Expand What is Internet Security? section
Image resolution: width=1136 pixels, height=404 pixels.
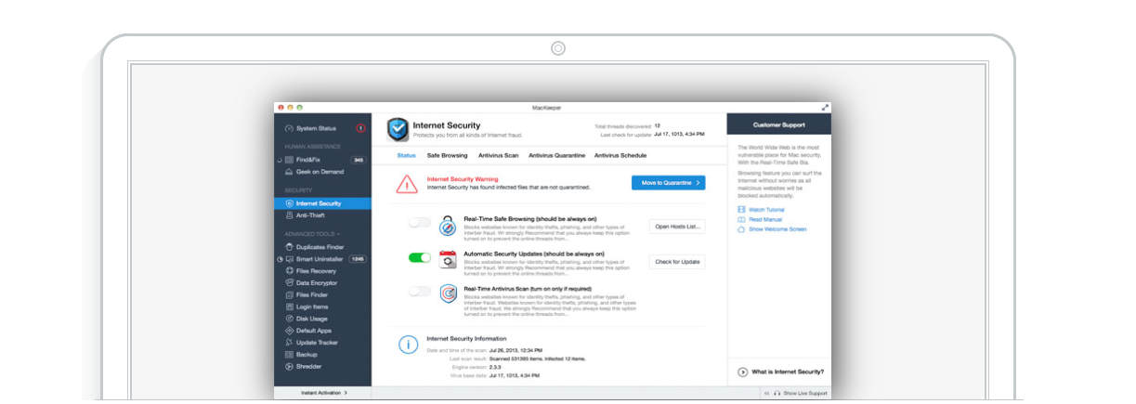780,371
